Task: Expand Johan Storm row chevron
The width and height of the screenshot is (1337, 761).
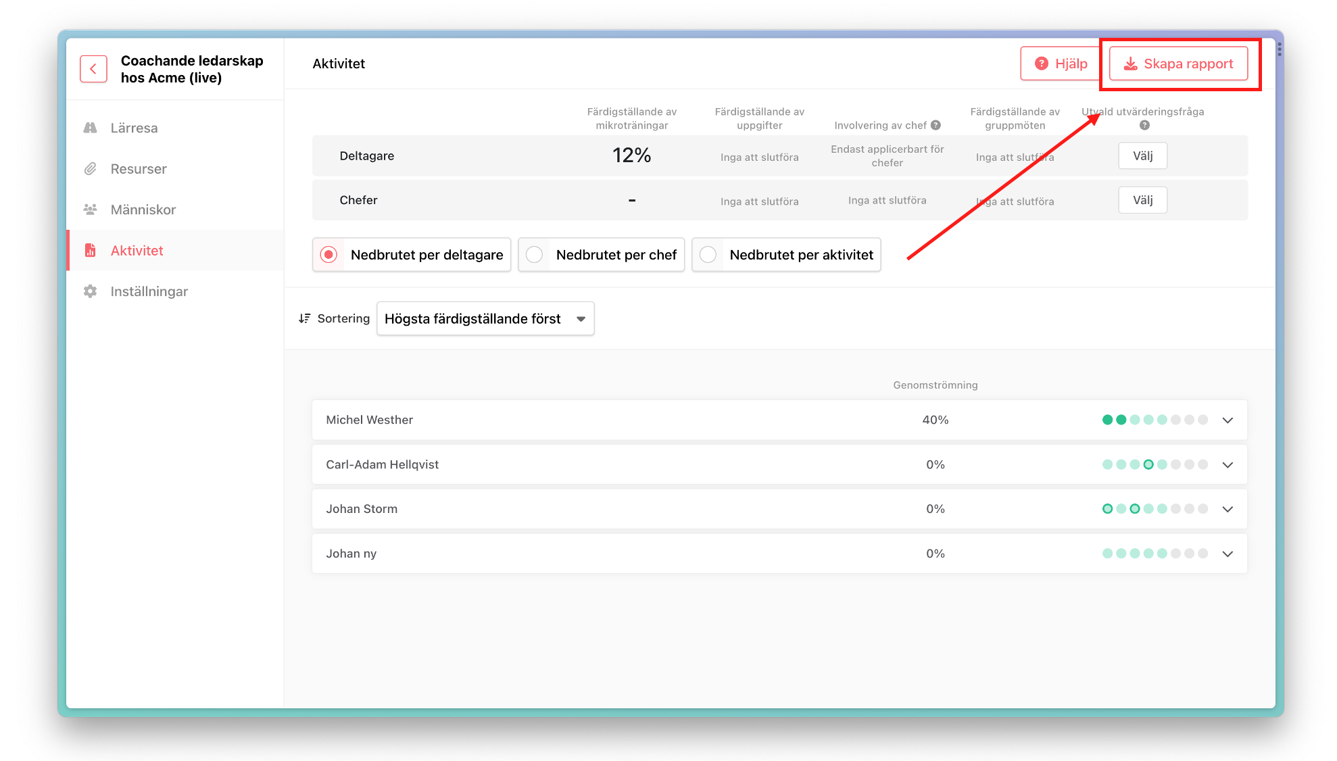Action: pos(1227,509)
